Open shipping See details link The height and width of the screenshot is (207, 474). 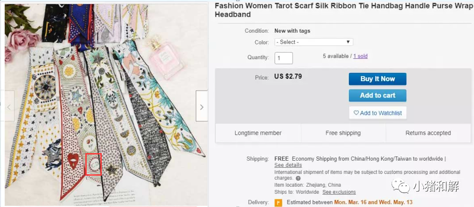[288, 165]
